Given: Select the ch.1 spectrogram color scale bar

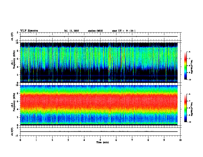Looking at the screenshot, I should coord(185,66).
